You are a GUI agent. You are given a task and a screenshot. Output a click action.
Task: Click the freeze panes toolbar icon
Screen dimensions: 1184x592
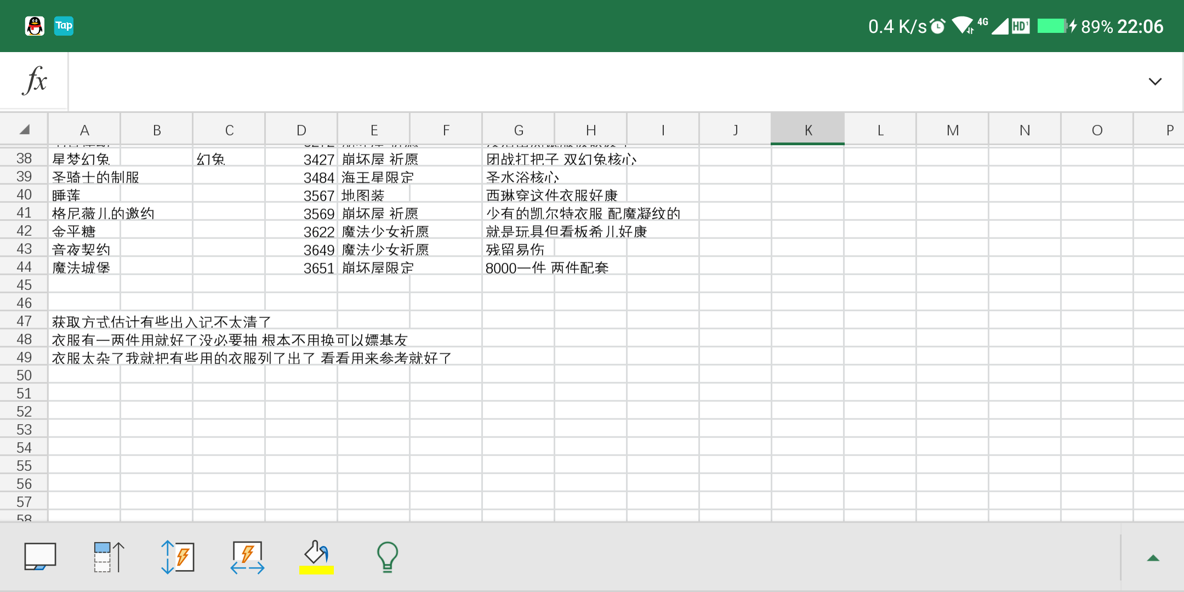[109, 557]
